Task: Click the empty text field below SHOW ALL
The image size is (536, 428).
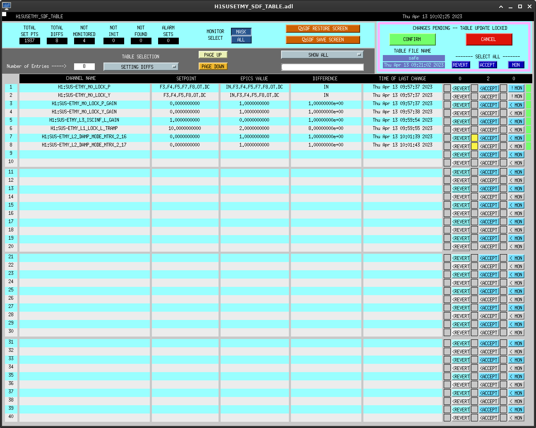Action: [322, 67]
